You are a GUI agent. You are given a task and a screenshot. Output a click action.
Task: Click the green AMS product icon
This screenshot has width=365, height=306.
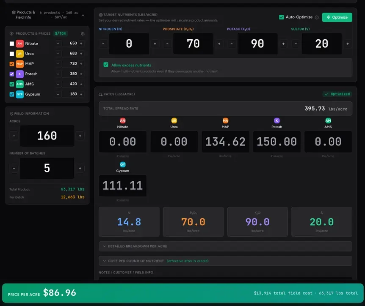(19, 84)
